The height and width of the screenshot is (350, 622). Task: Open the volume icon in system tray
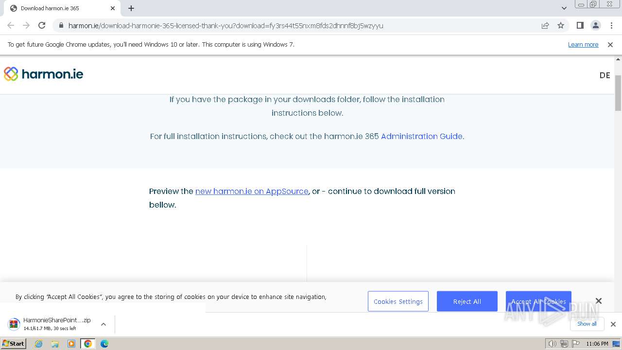[x=553, y=344]
